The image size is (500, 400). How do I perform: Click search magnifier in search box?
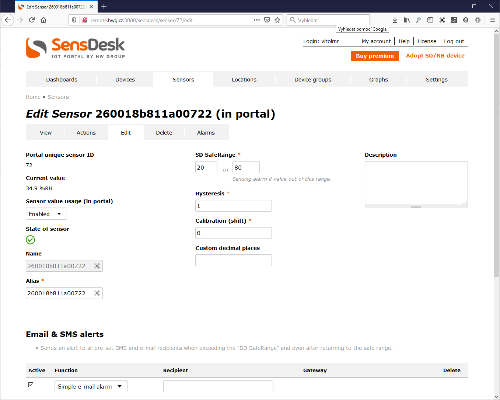pyautogui.click(x=293, y=20)
